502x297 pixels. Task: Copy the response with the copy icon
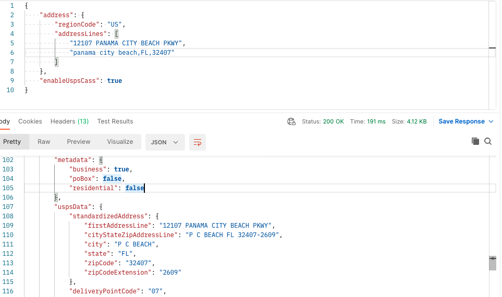(475, 141)
